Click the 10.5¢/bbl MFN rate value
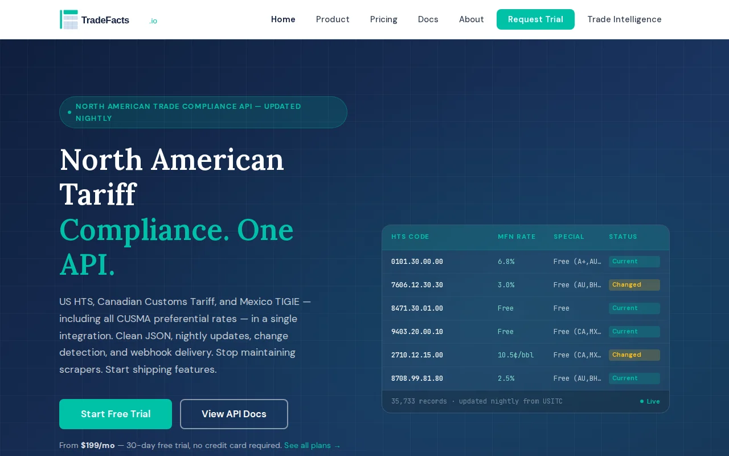 click(x=516, y=355)
